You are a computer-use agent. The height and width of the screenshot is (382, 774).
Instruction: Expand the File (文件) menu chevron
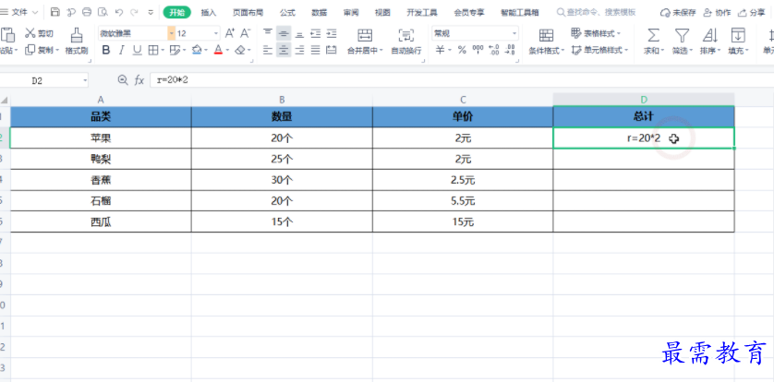point(34,12)
